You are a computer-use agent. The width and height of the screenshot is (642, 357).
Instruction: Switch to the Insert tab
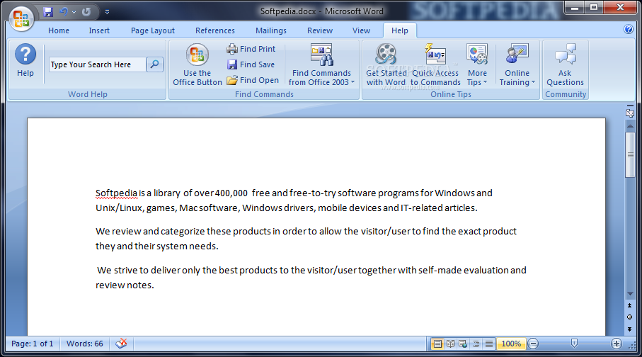(99, 30)
